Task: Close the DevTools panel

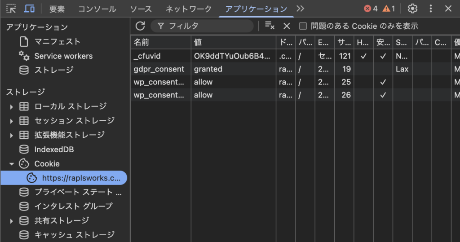Action: pyautogui.click(x=448, y=9)
